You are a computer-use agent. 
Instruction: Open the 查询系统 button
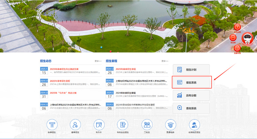coord(191,108)
